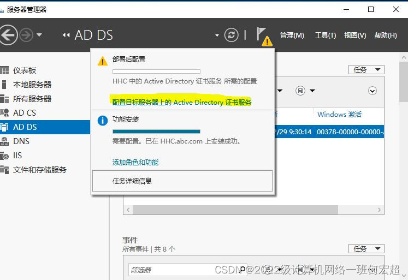This screenshot has height=280, width=408.
Task: Select the row with 00378-00000-00000
Action: point(329,132)
